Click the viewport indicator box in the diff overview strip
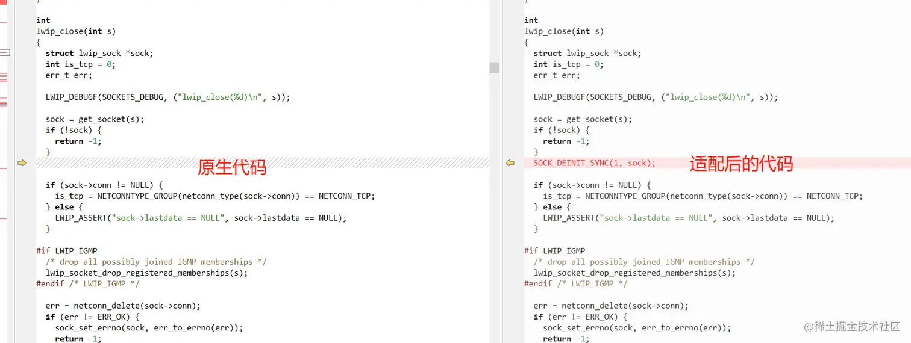911x343 pixels. point(4,53)
